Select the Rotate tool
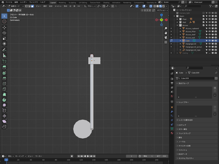 point(4,33)
